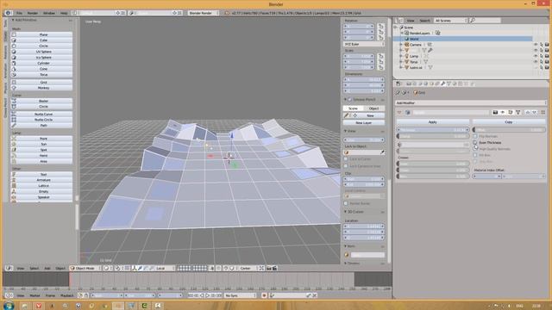Move the modifier up in stack

(527, 113)
